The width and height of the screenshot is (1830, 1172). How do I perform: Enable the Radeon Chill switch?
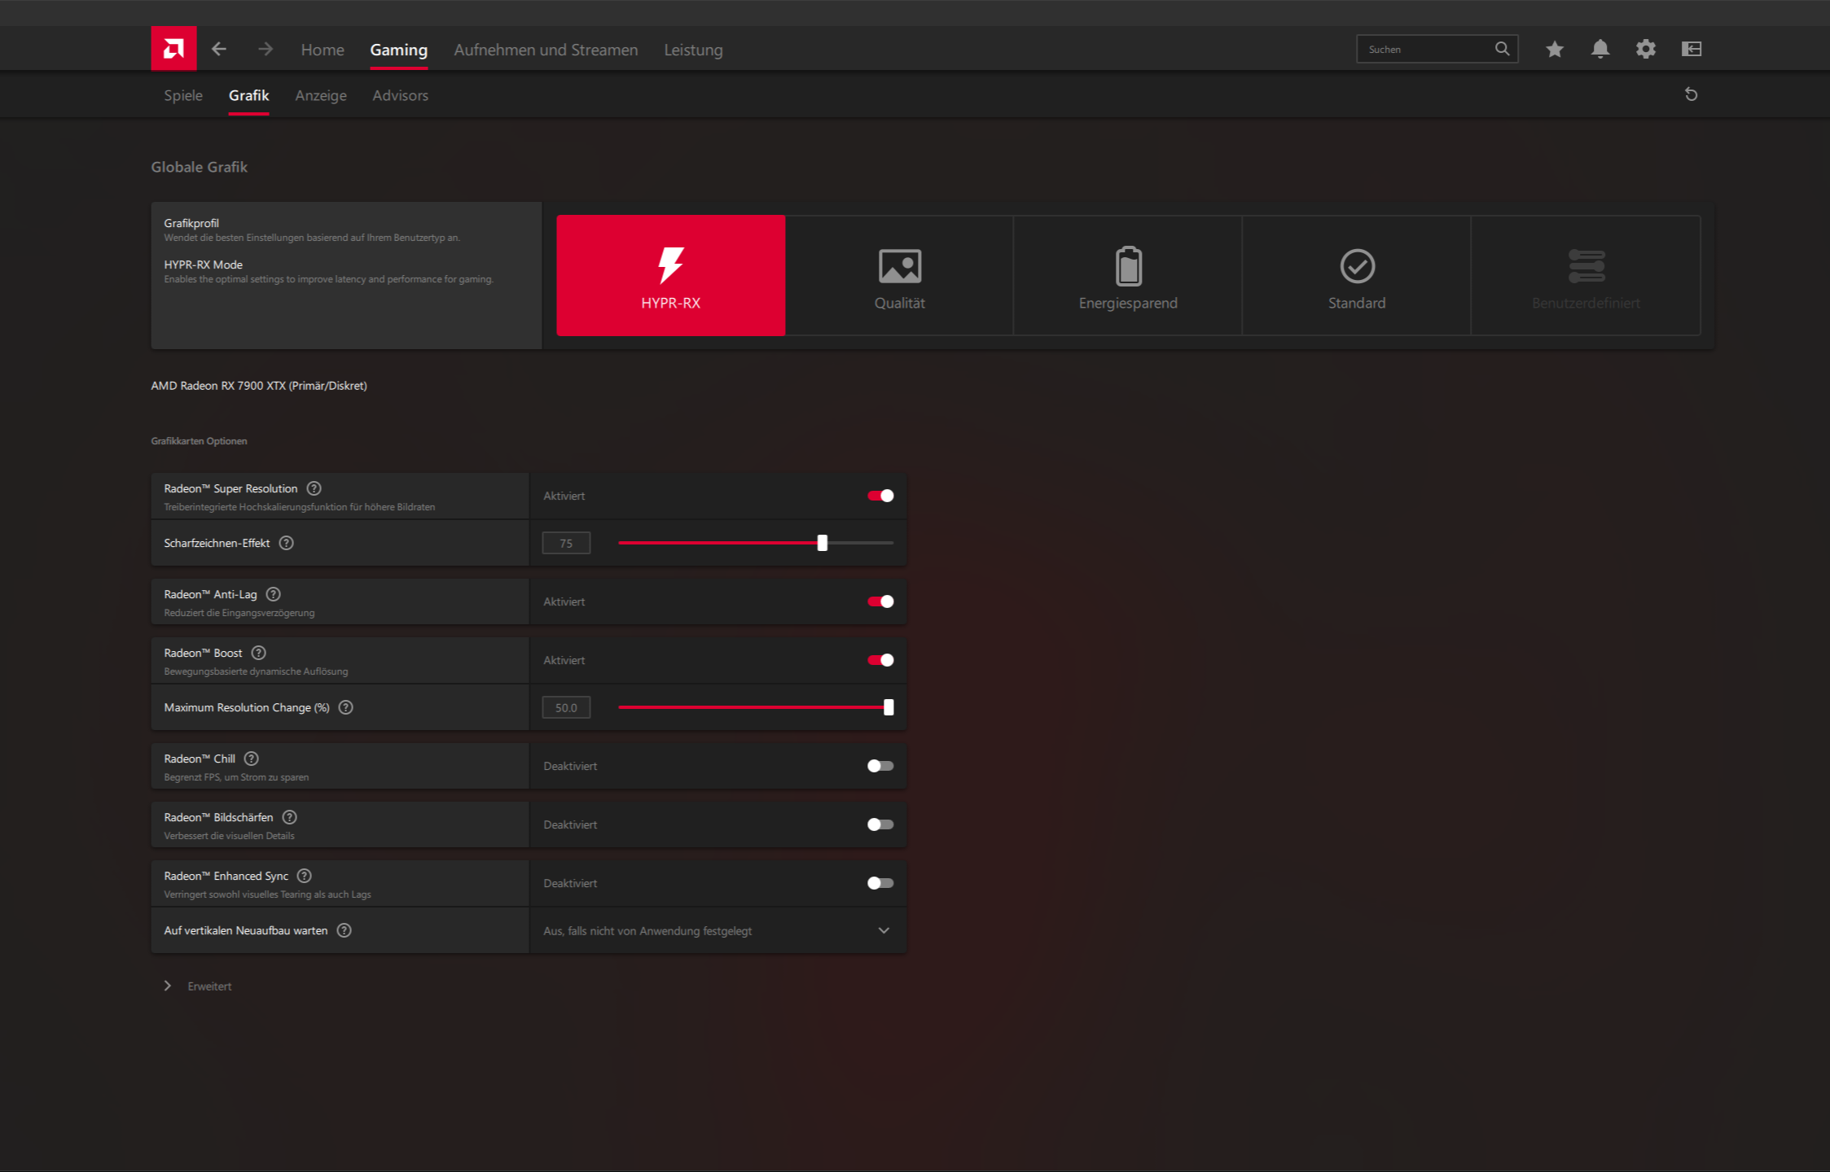pos(880,766)
